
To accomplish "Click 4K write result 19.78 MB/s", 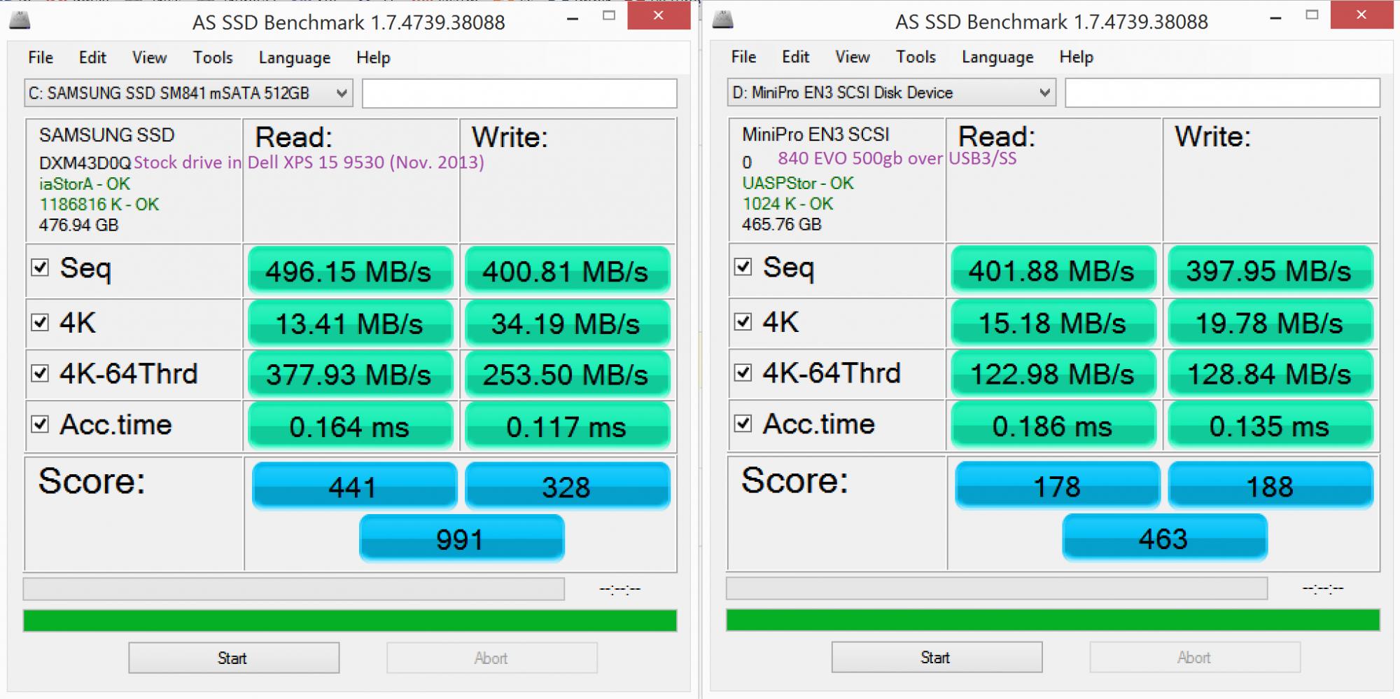I will [x=1270, y=322].
